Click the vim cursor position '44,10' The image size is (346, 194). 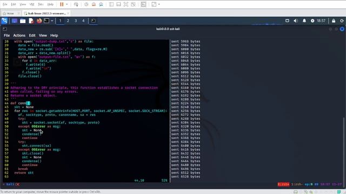pos(139,181)
